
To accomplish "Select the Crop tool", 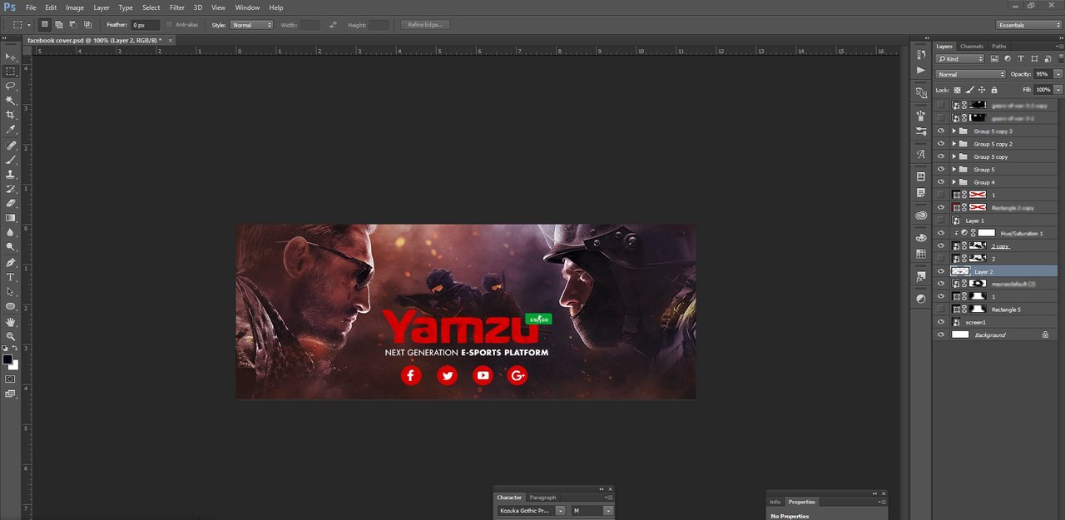I will point(11,115).
